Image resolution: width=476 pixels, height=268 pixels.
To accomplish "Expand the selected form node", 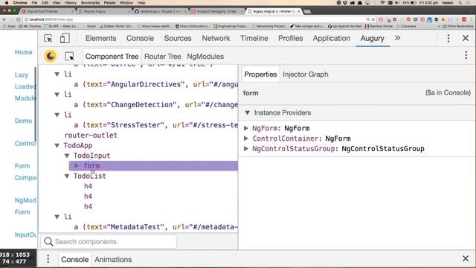I will [77, 165].
